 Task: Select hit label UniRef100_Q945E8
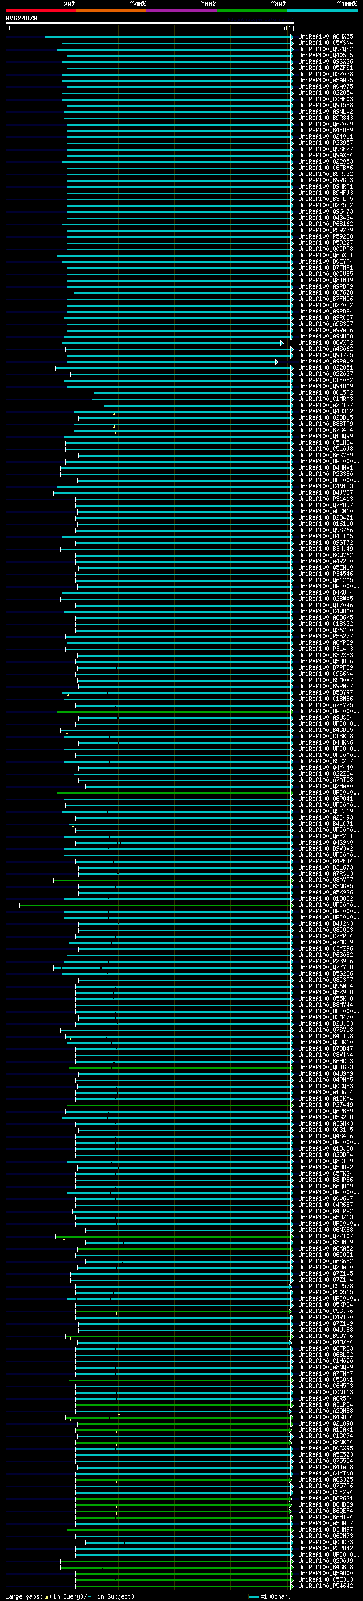point(326,105)
